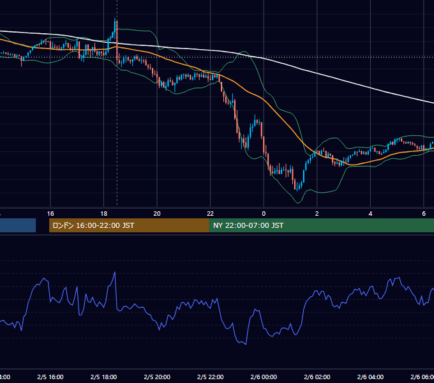Click the "18" hour label on the price chart axis
Screen dimensions: 434x383
pyautogui.click(x=104, y=214)
